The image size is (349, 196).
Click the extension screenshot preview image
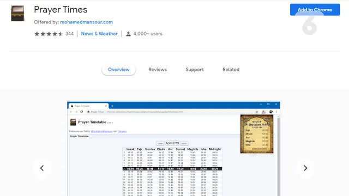point(173,149)
